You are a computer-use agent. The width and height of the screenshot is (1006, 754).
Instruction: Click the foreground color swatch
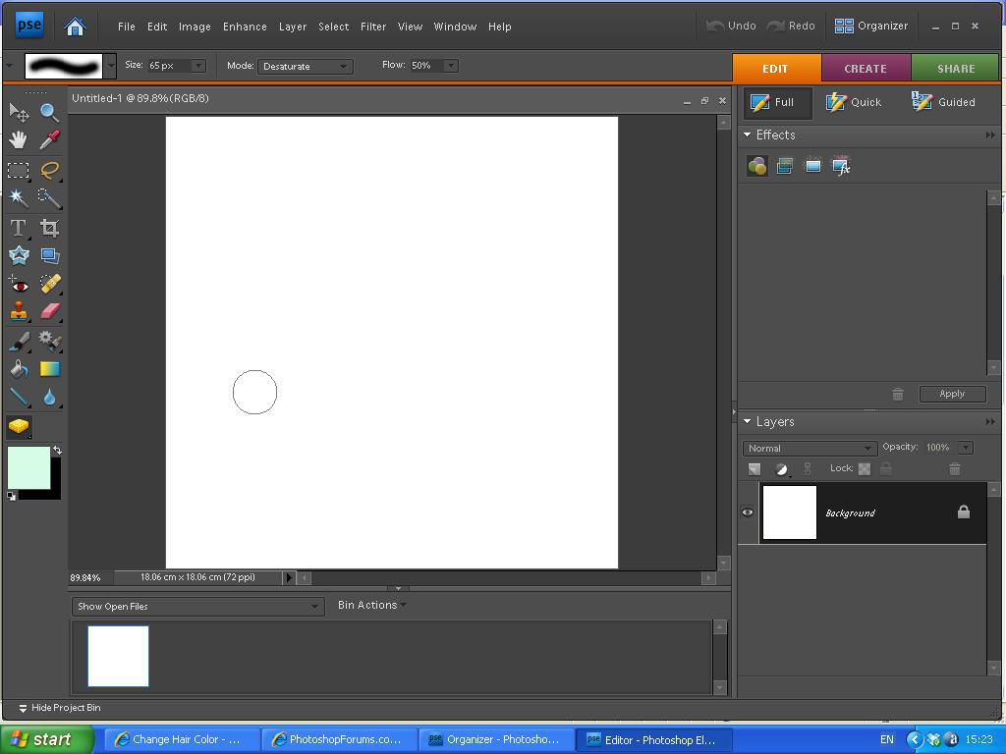(28, 467)
